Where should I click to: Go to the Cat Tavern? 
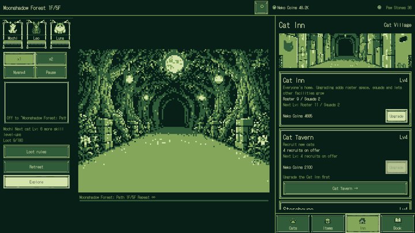click(x=345, y=188)
